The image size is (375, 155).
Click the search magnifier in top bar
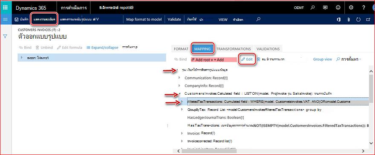(312, 8)
